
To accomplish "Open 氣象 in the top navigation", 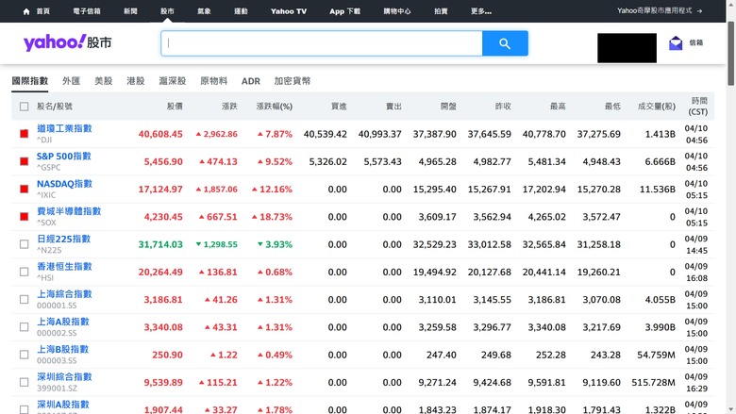I will (204, 11).
